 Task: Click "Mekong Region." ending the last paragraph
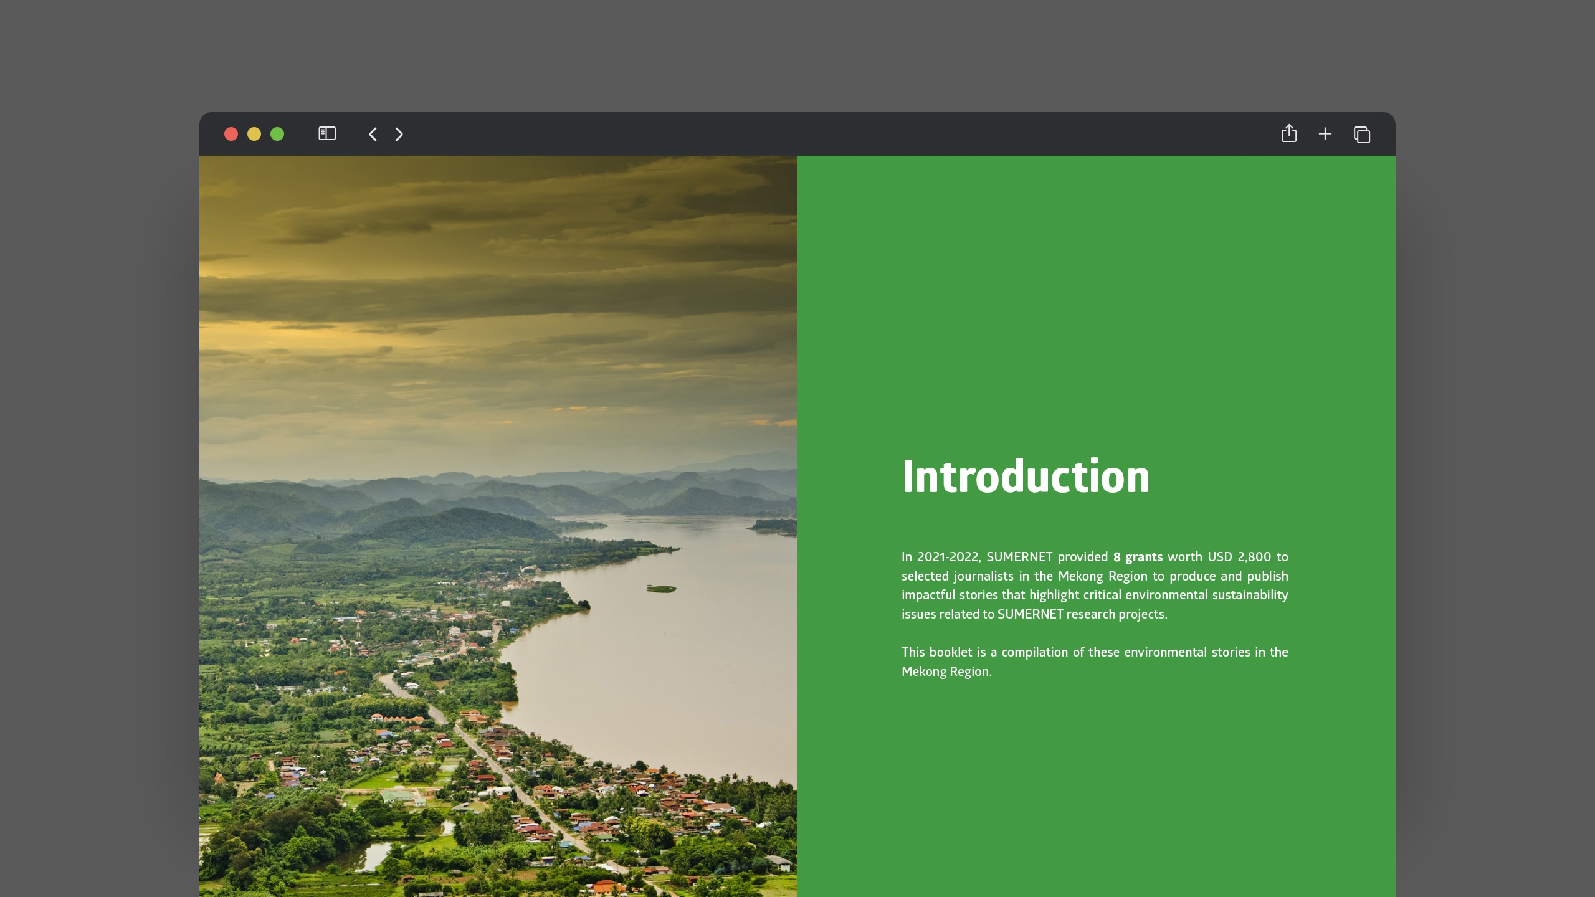click(x=946, y=672)
